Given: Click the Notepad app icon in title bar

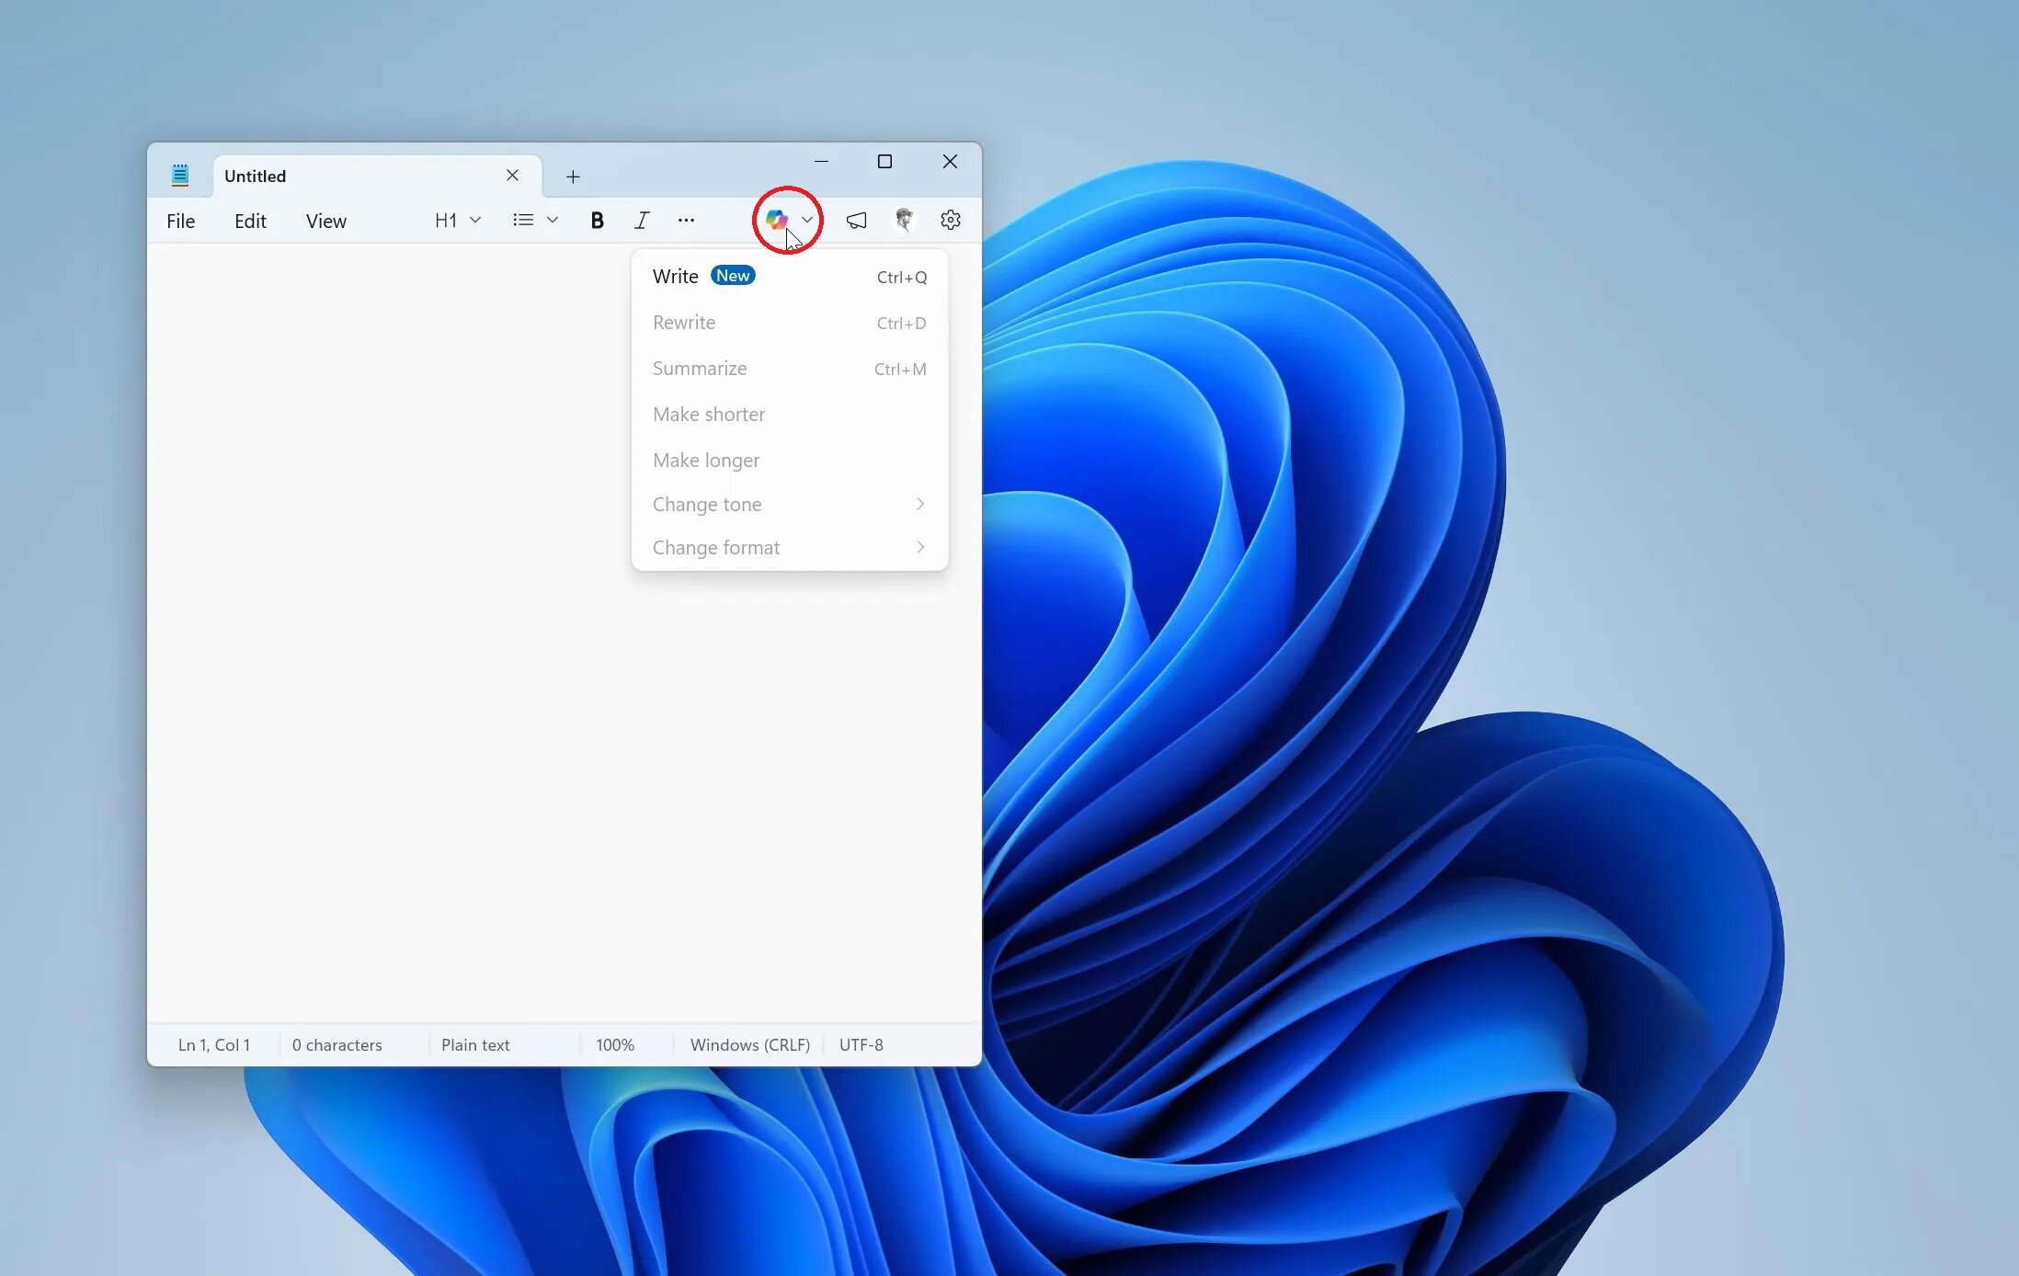Looking at the screenshot, I should click(180, 176).
